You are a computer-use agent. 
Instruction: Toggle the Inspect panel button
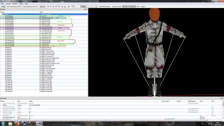(143, 7)
